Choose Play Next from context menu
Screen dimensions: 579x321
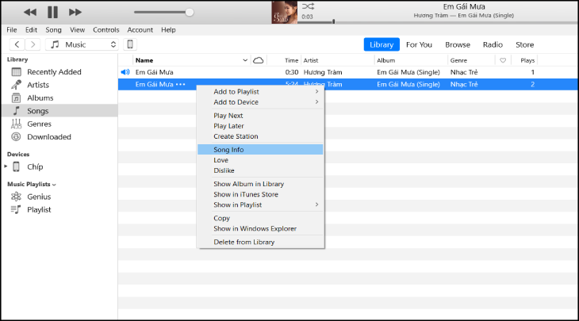point(260,116)
